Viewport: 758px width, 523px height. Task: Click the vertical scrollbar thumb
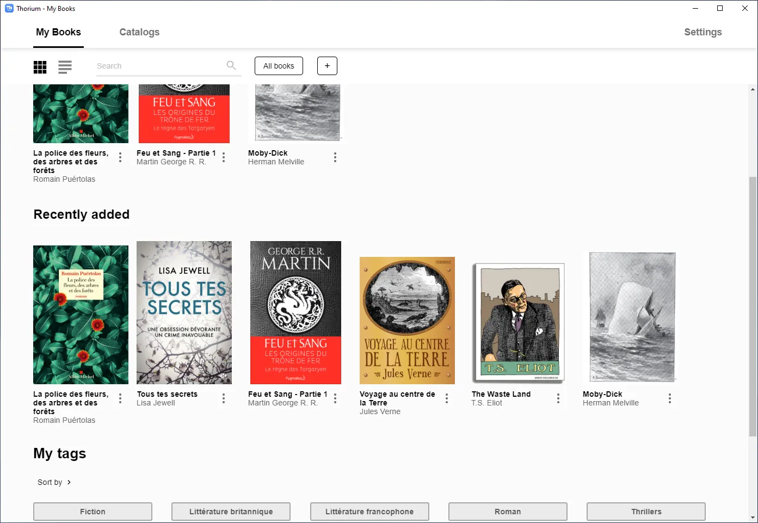click(x=753, y=305)
